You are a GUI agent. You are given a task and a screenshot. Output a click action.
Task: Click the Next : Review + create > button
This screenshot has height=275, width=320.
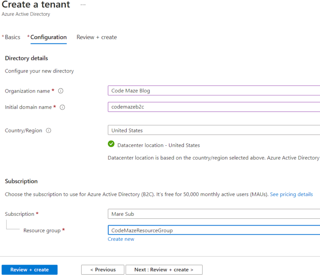(164, 270)
